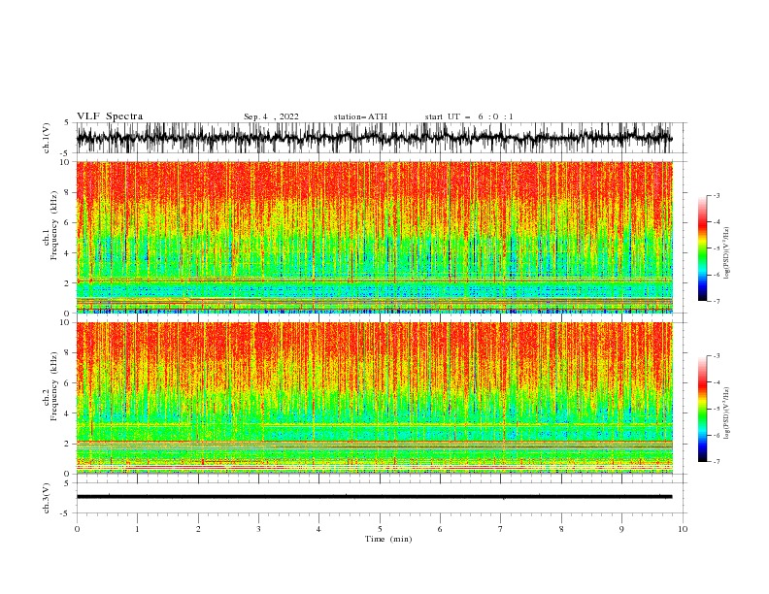Click the "Time (min)" x-axis label
This screenshot has width=769, height=594.
[388, 539]
